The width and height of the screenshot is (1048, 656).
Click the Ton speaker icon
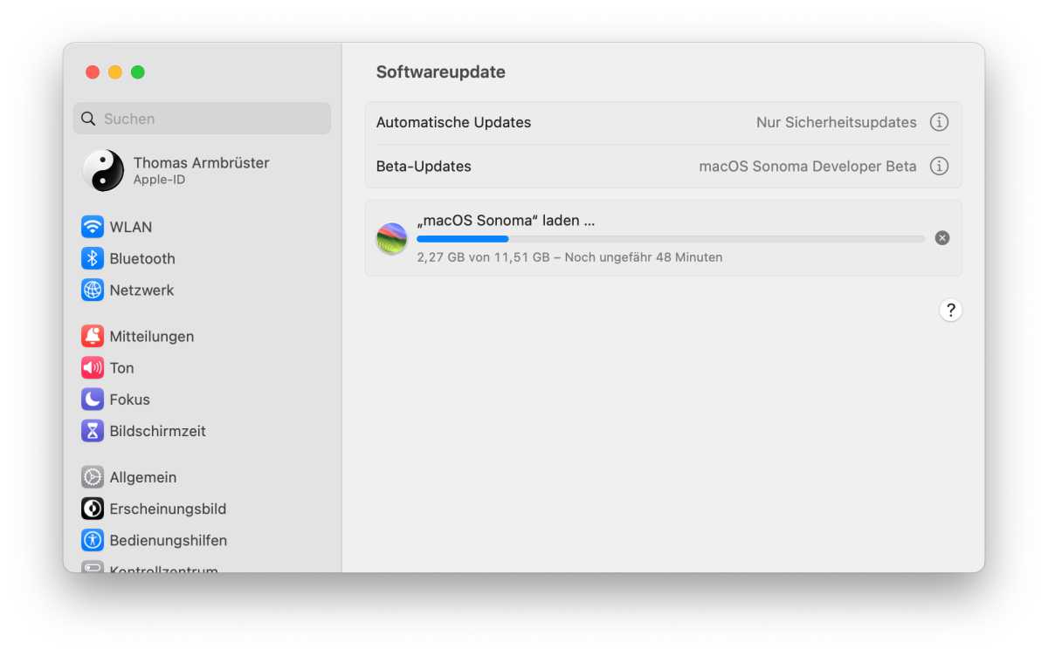93,367
